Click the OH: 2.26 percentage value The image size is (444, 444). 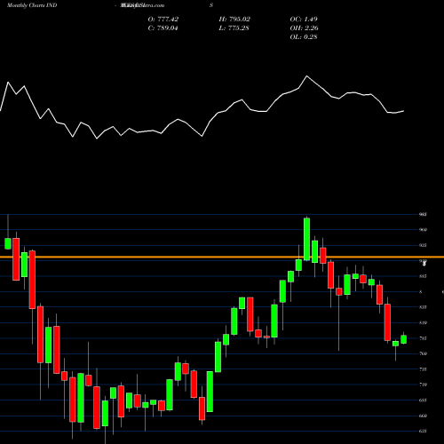304,28
